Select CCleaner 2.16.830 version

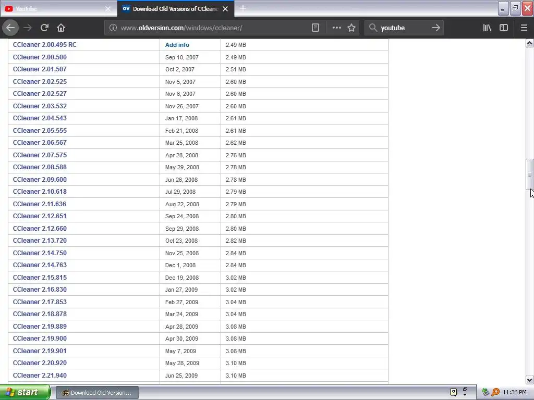(x=40, y=290)
